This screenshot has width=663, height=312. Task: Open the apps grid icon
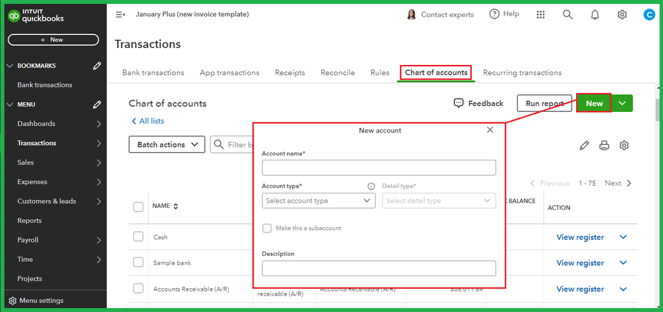[x=541, y=15]
